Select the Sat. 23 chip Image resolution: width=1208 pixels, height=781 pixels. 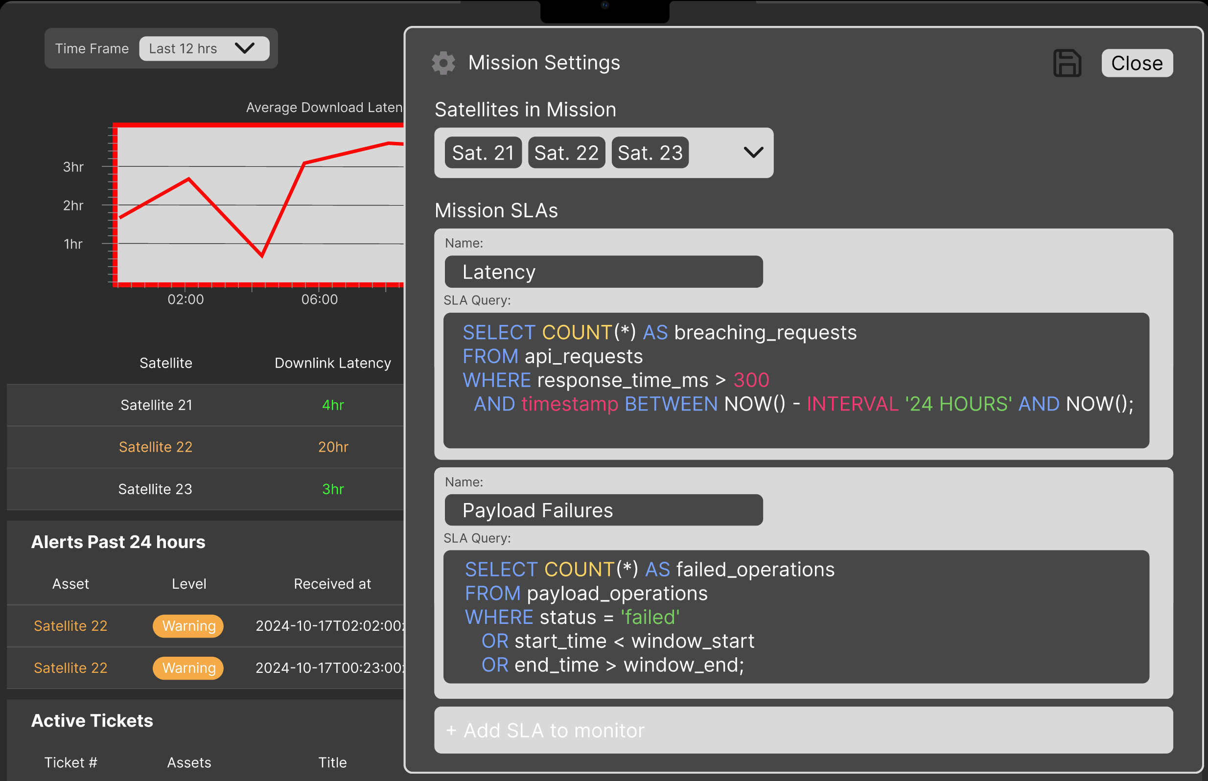650,153
